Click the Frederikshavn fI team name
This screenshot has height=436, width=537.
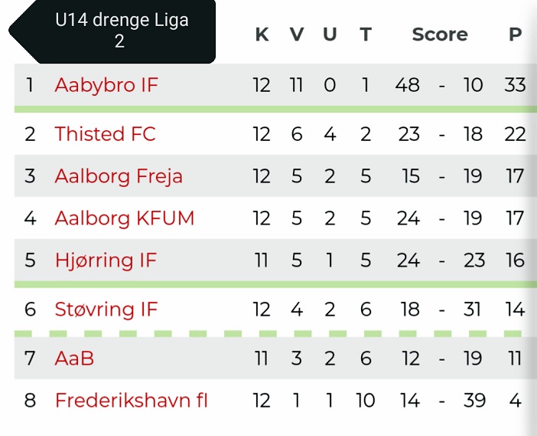131,400
